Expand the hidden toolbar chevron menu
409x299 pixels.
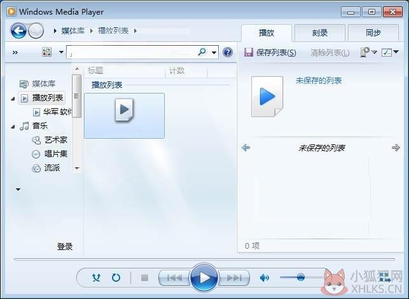point(15,52)
